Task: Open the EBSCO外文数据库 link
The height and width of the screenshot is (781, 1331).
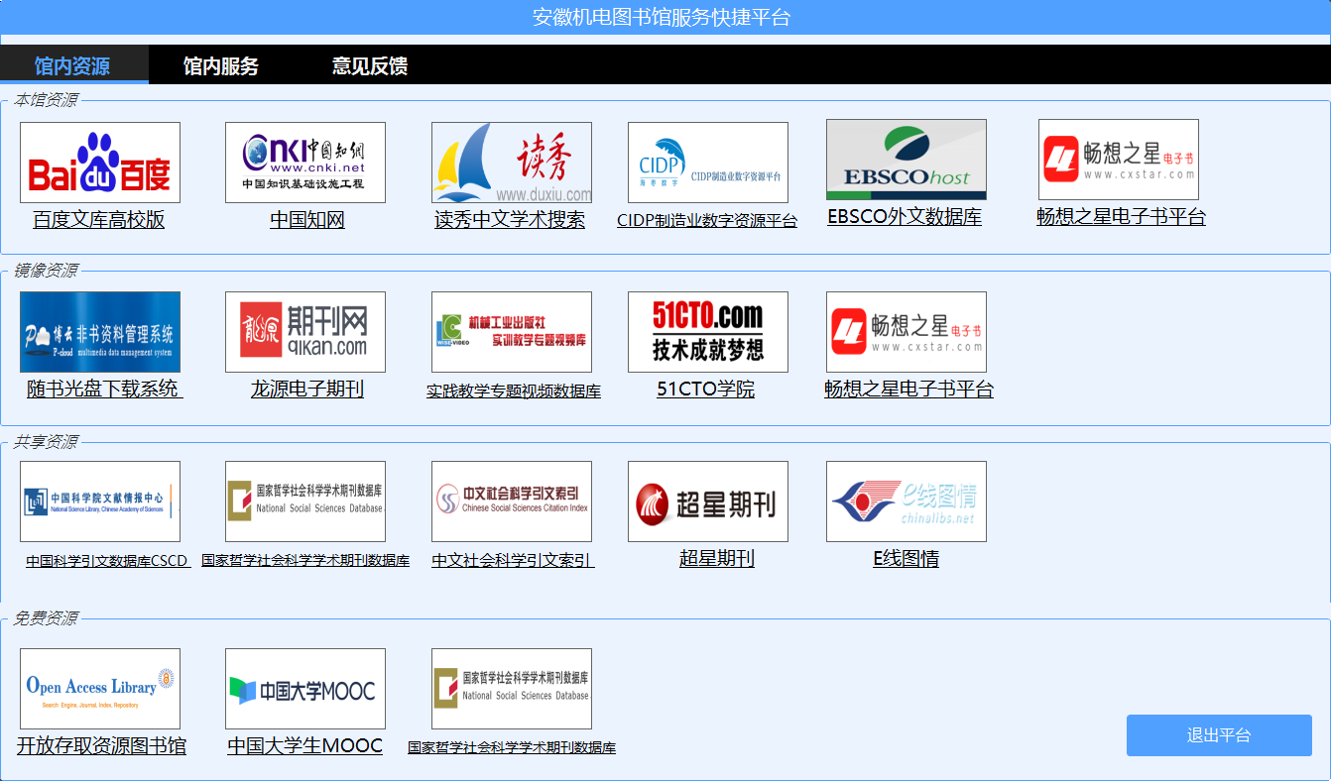Action: pos(905,217)
